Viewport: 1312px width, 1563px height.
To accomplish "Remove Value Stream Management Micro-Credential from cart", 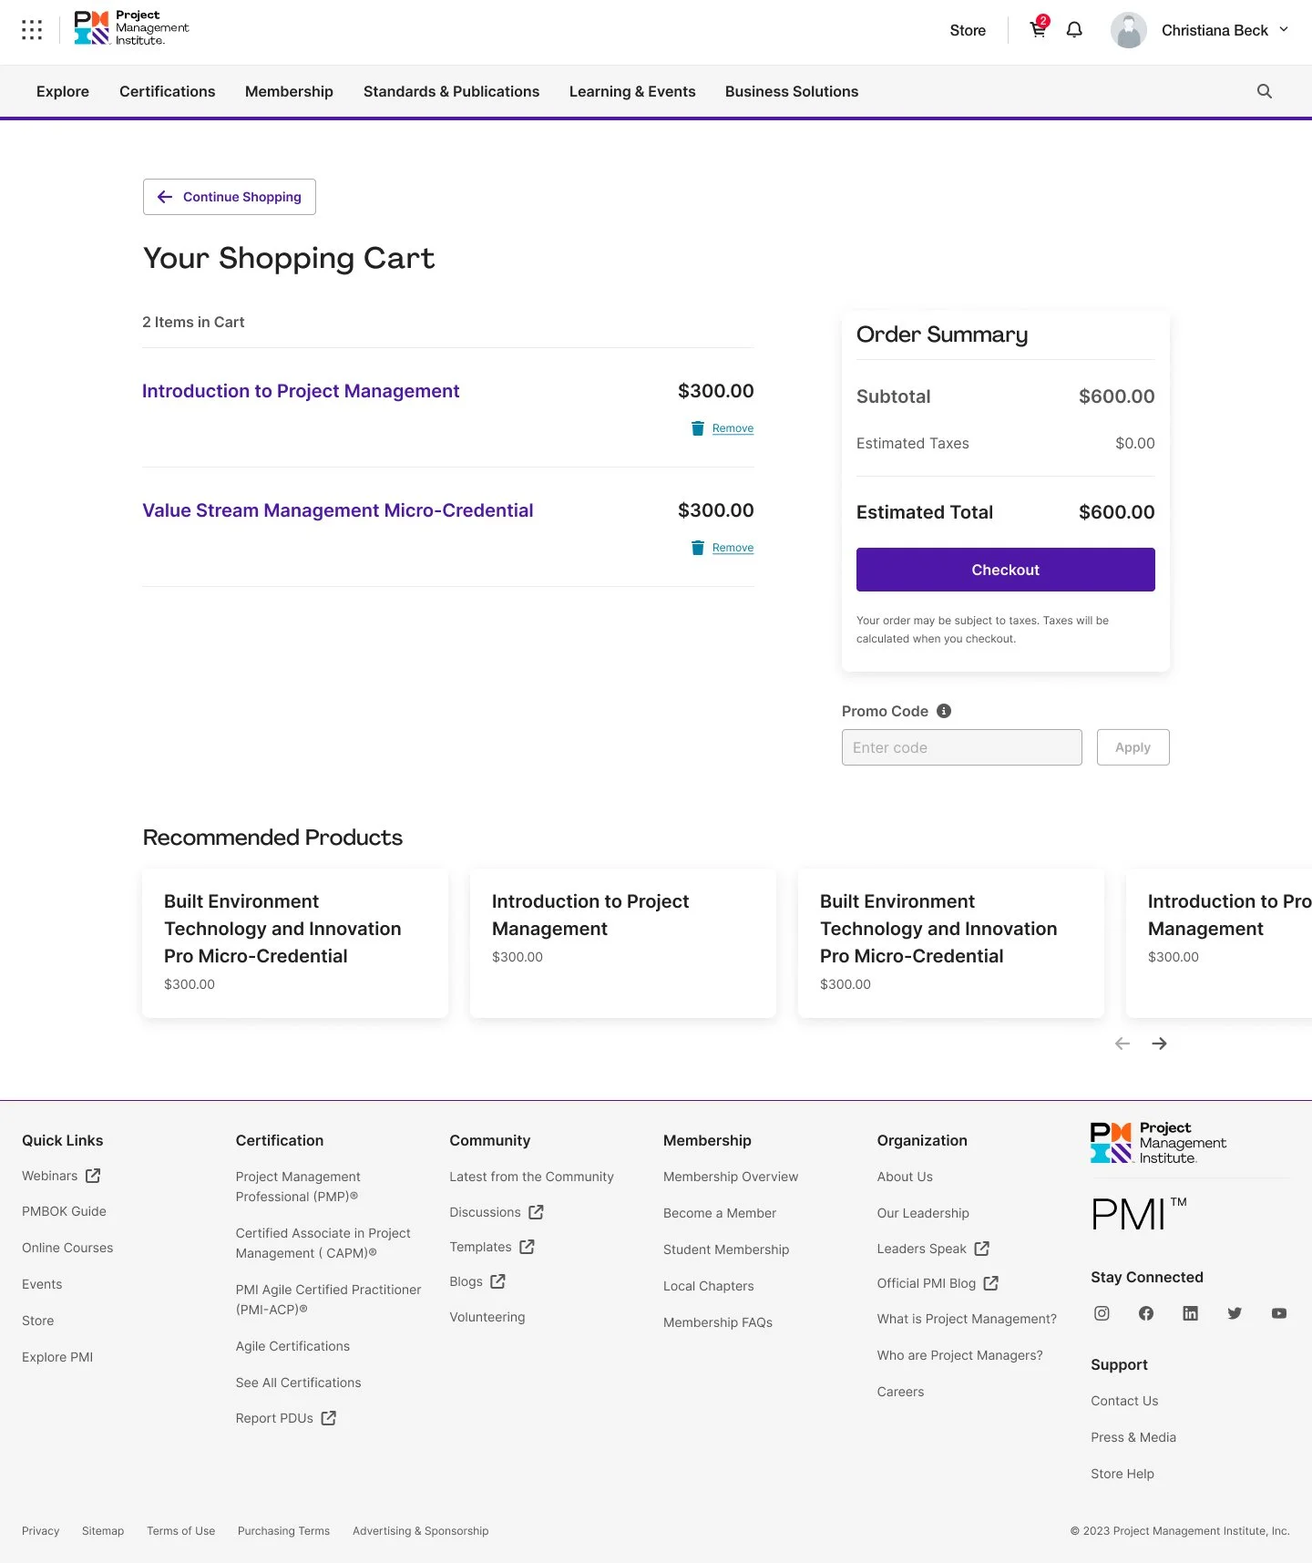I will pyautogui.click(x=733, y=548).
